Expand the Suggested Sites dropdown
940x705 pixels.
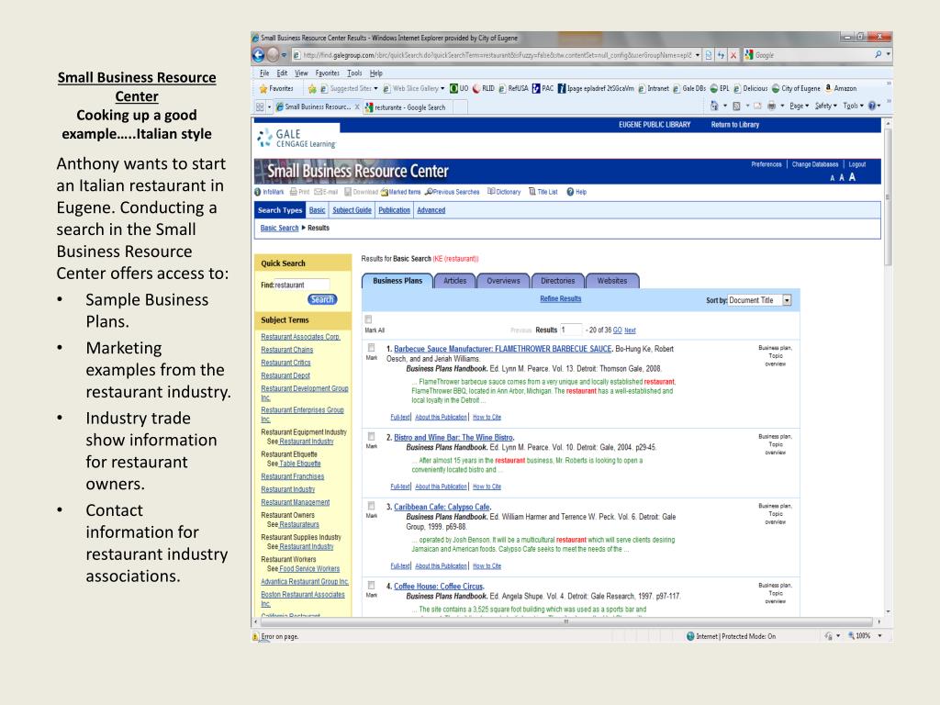(375, 89)
